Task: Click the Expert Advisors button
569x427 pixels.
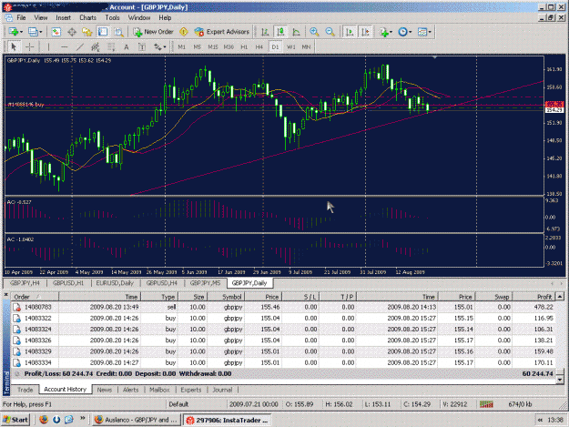Action: [x=222, y=32]
